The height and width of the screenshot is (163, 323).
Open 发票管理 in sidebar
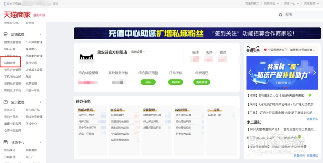pyautogui.click(x=31, y=83)
